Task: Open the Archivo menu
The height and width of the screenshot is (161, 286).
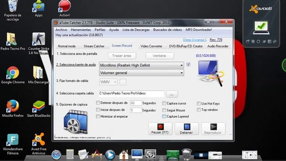Action: pos(61,30)
